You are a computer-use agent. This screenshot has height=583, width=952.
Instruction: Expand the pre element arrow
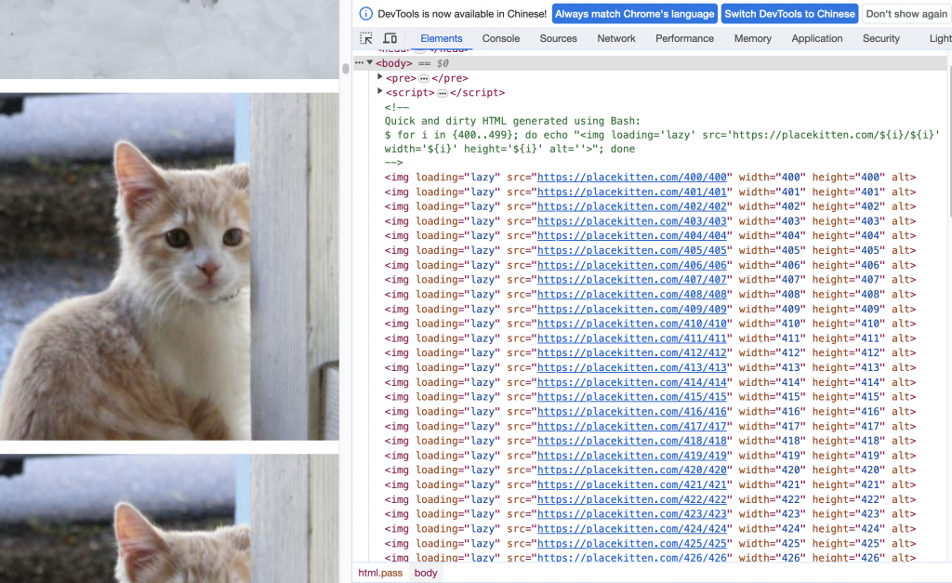[380, 77]
